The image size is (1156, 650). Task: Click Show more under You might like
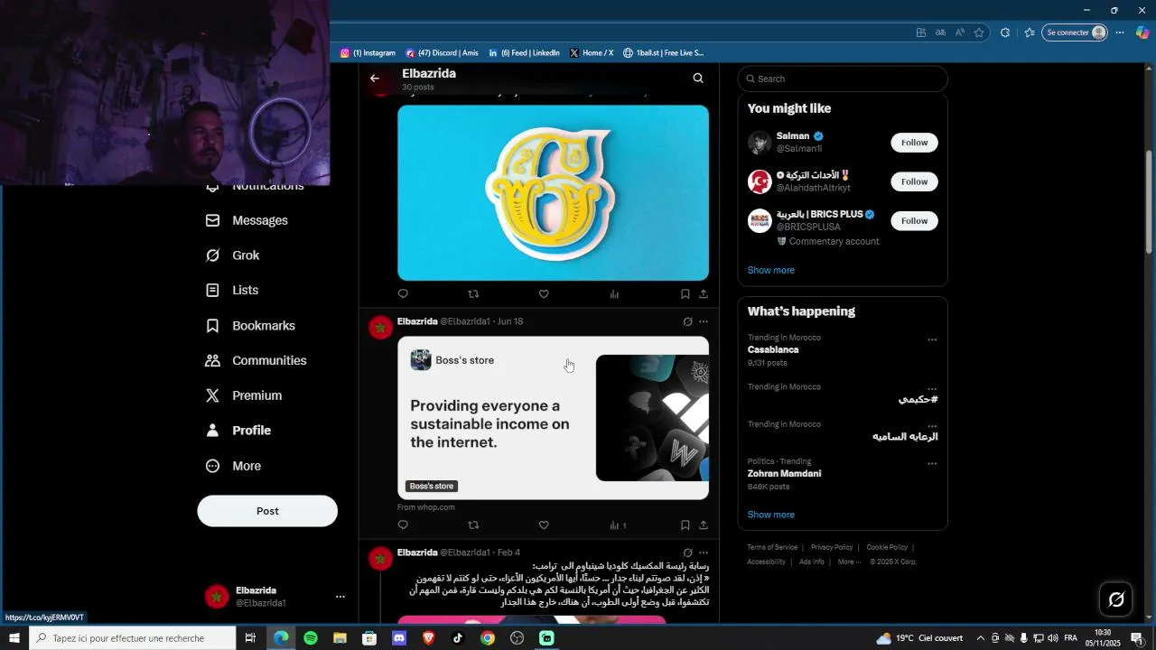point(770,271)
